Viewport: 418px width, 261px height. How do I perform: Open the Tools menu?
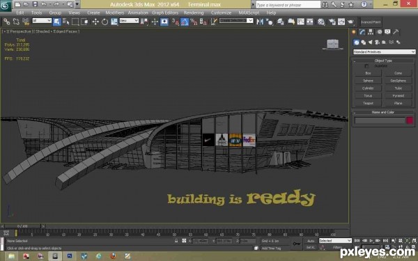click(x=36, y=13)
